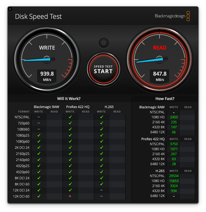
Task: Click ProRes 422 HQ checkmark for NTSC/PAL
Action: [70, 117]
